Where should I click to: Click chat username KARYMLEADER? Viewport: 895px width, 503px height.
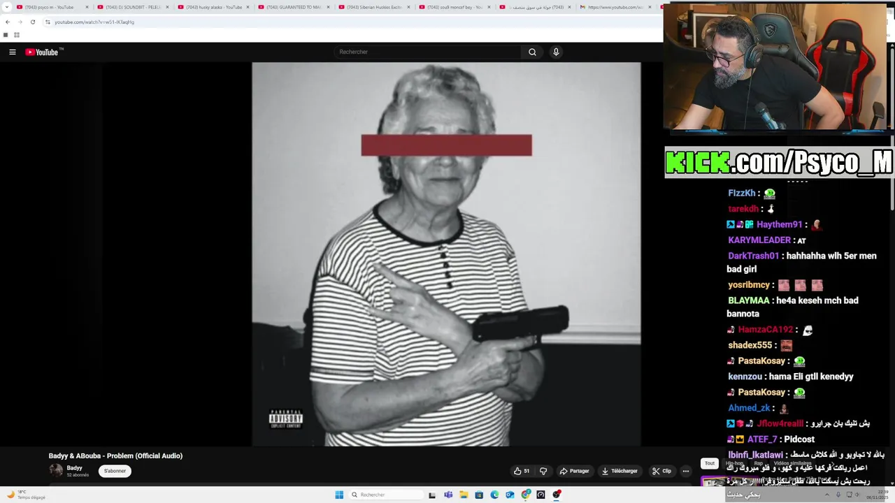(759, 240)
